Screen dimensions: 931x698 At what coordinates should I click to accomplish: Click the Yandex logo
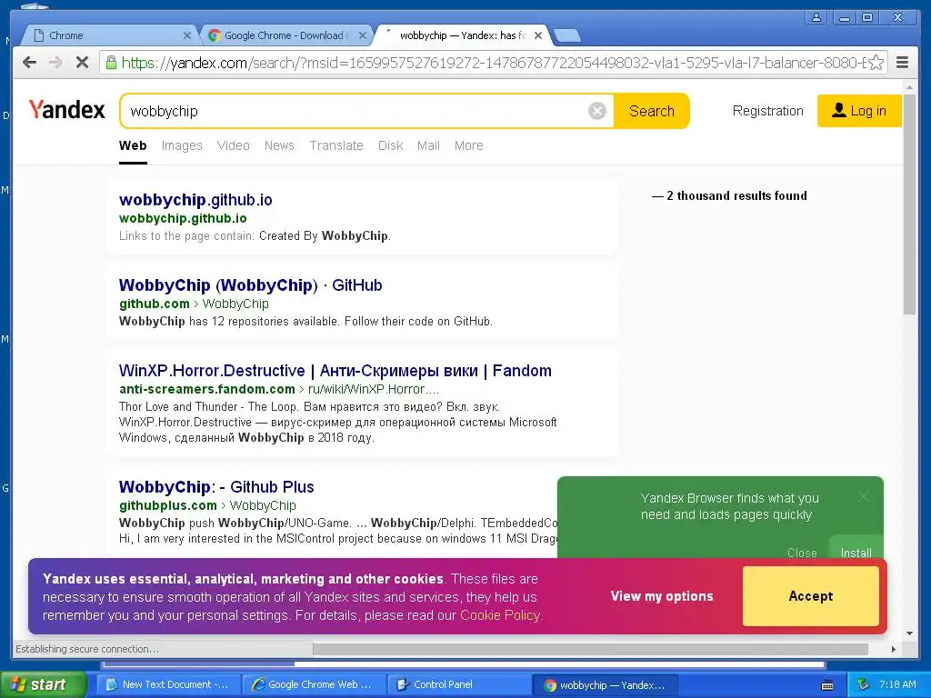pyautogui.click(x=66, y=110)
